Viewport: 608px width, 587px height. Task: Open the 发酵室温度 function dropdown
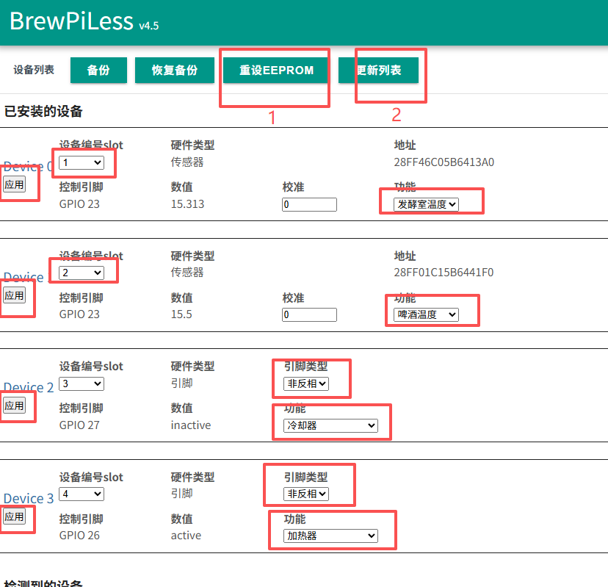coord(426,204)
